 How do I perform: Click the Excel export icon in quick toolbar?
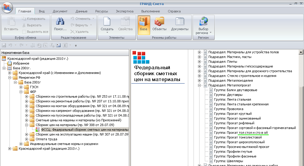point(45,45)
